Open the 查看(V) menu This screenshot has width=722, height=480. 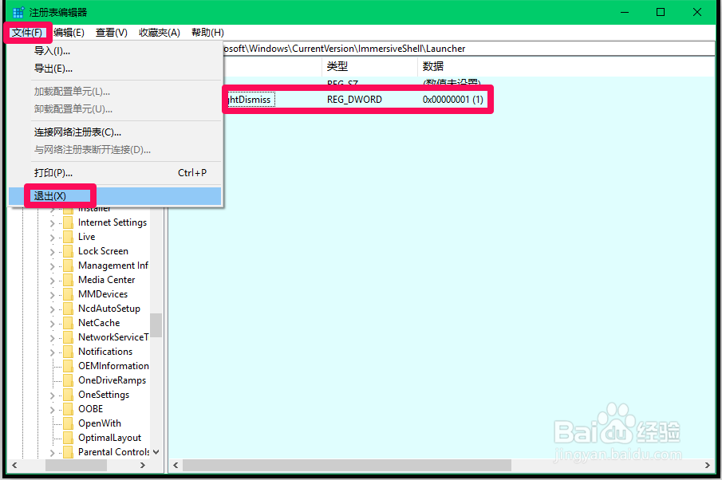[x=112, y=33]
